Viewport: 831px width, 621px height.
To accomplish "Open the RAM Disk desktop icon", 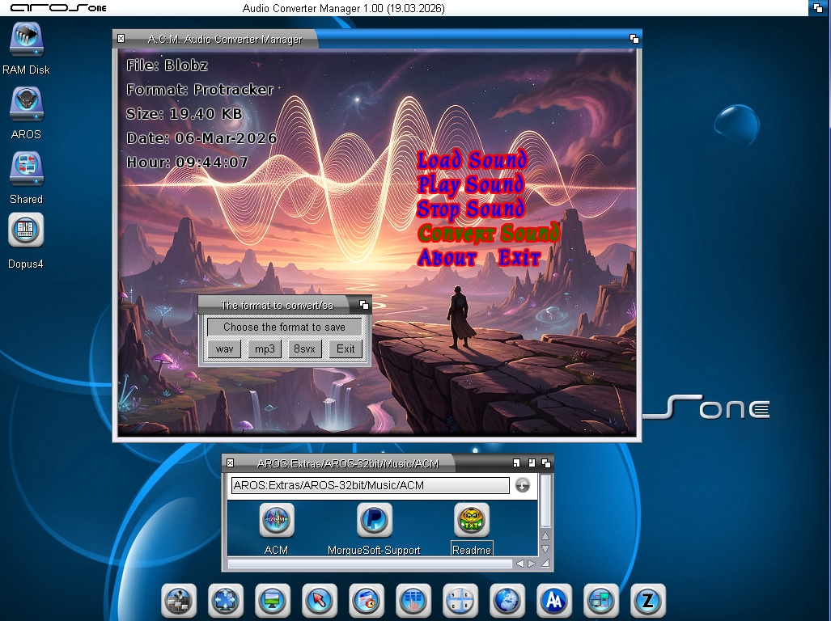I will [26, 40].
